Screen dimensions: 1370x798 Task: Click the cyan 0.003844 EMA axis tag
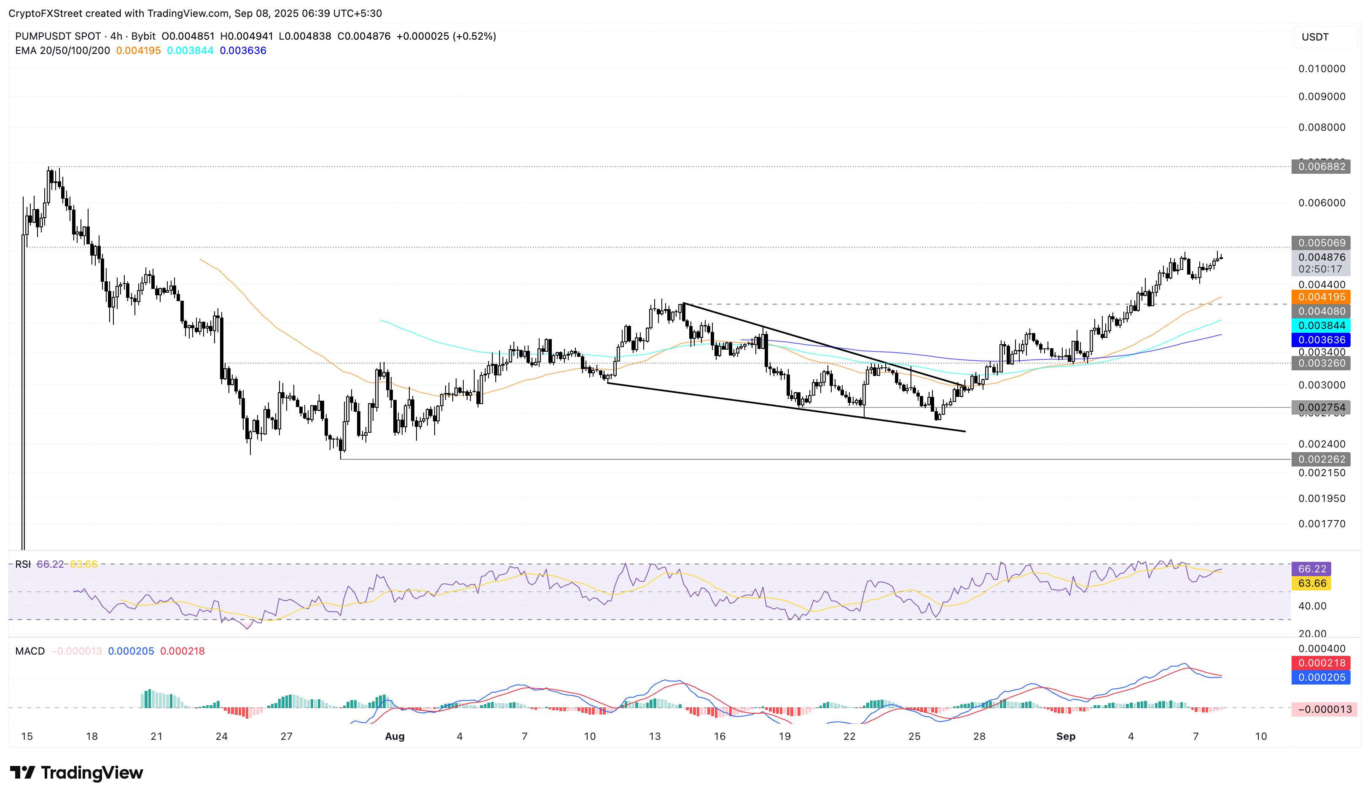coord(1321,325)
